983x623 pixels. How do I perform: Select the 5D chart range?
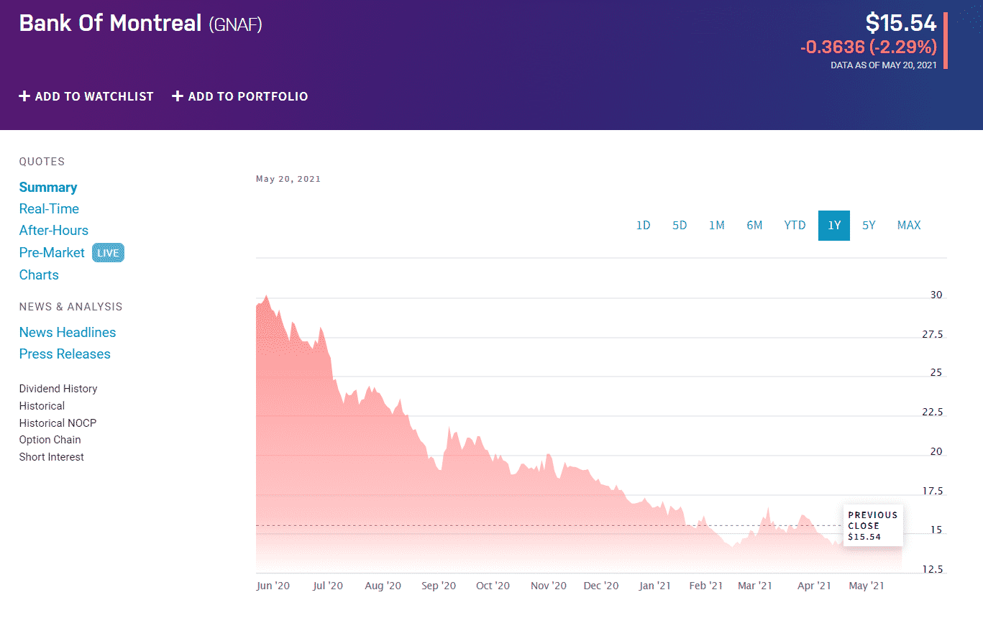[680, 226]
